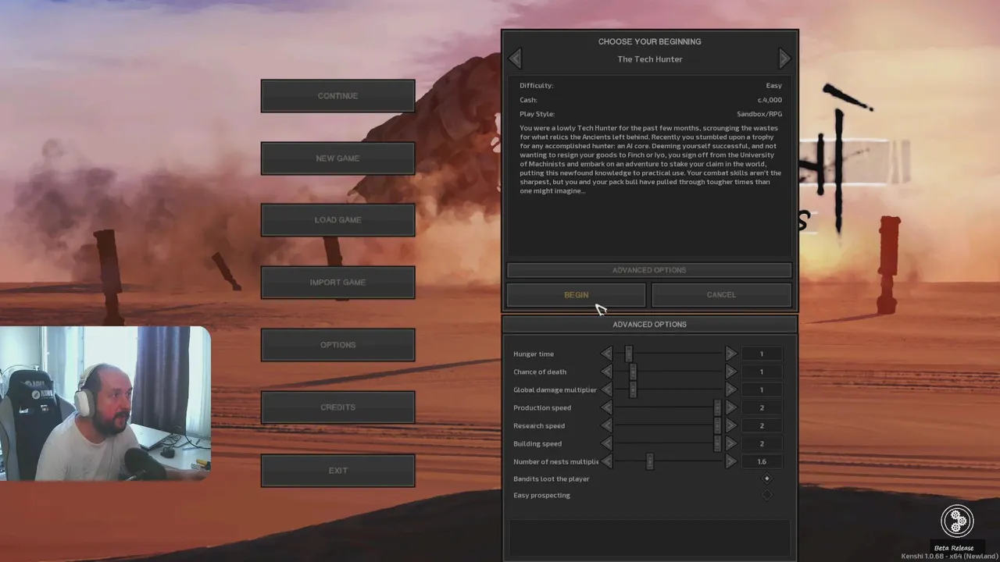This screenshot has height=562, width=1000.
Task: Click the Chance of death value field
Action: (762, 372)
